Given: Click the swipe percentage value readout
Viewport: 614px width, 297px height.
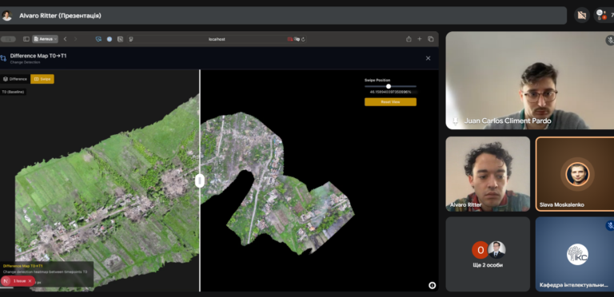Looking at the screenshot, I should (x=390, y=93).
